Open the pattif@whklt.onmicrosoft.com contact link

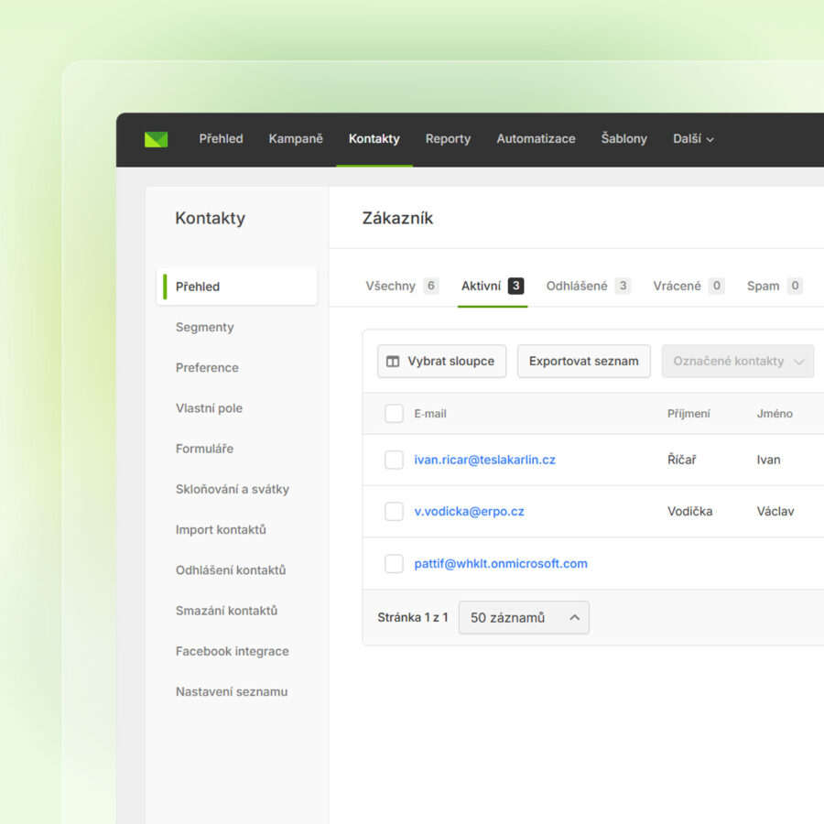click(500, 564)
